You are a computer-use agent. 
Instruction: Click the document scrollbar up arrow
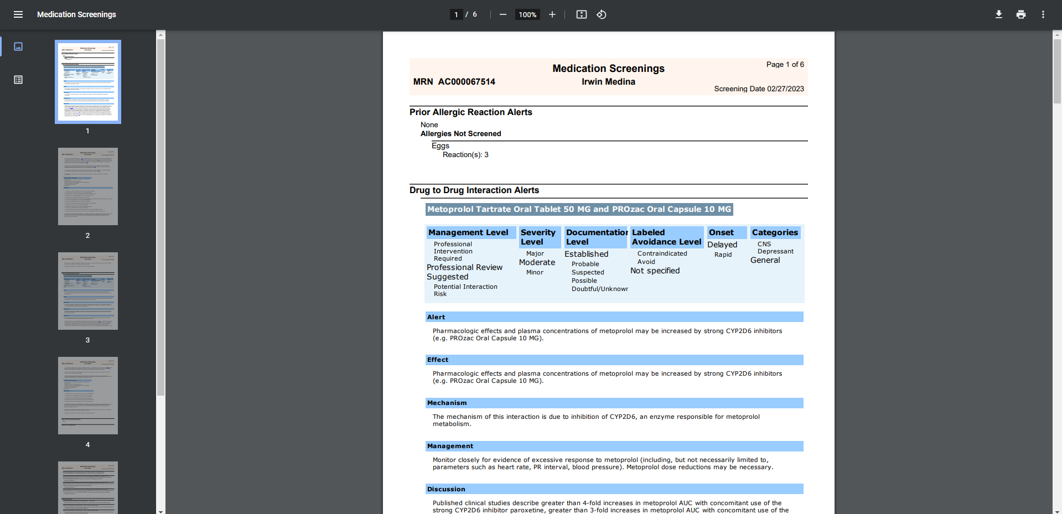click(1057, 35)
